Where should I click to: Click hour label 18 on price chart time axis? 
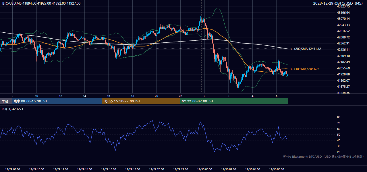pyautogui.click(x=132, y=96)
